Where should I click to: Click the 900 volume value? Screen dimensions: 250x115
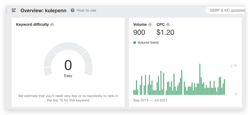click(x=139, y=32)
